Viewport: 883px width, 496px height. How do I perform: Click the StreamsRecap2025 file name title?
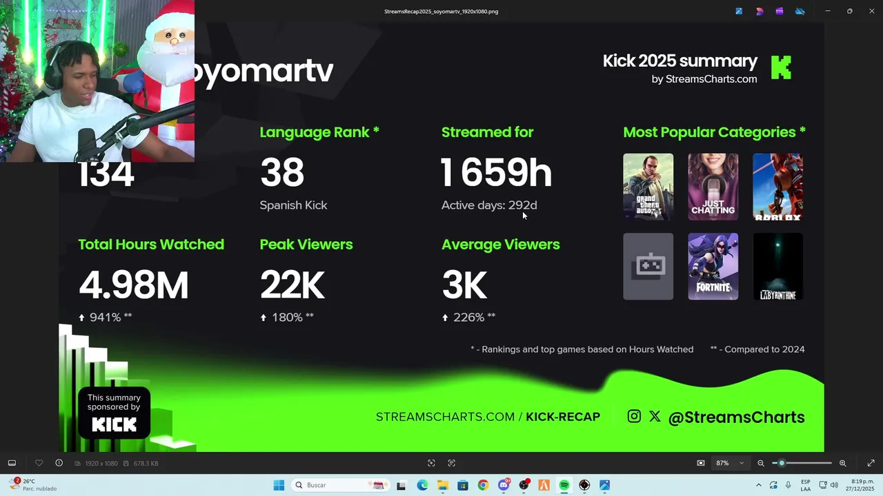(x=441, y=11)
